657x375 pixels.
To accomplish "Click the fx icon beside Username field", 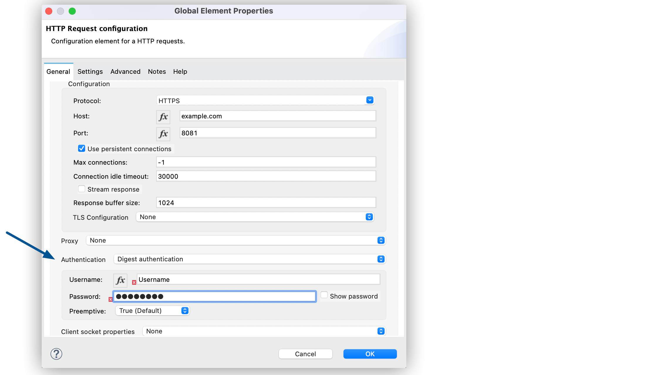I will tap(120, 280).
